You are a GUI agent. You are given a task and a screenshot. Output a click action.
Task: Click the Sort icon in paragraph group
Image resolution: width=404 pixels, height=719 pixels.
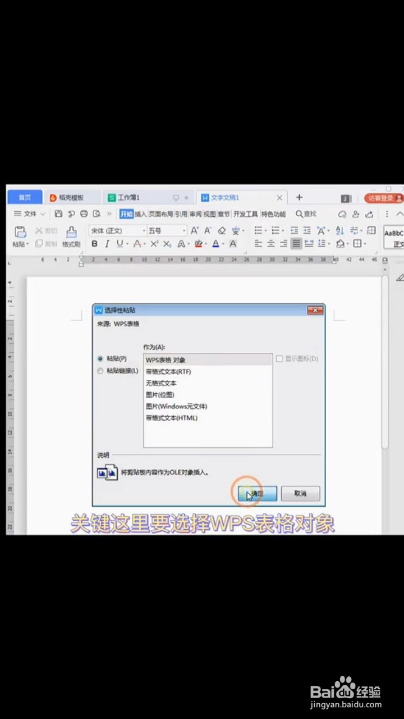[x=339, y=230]
